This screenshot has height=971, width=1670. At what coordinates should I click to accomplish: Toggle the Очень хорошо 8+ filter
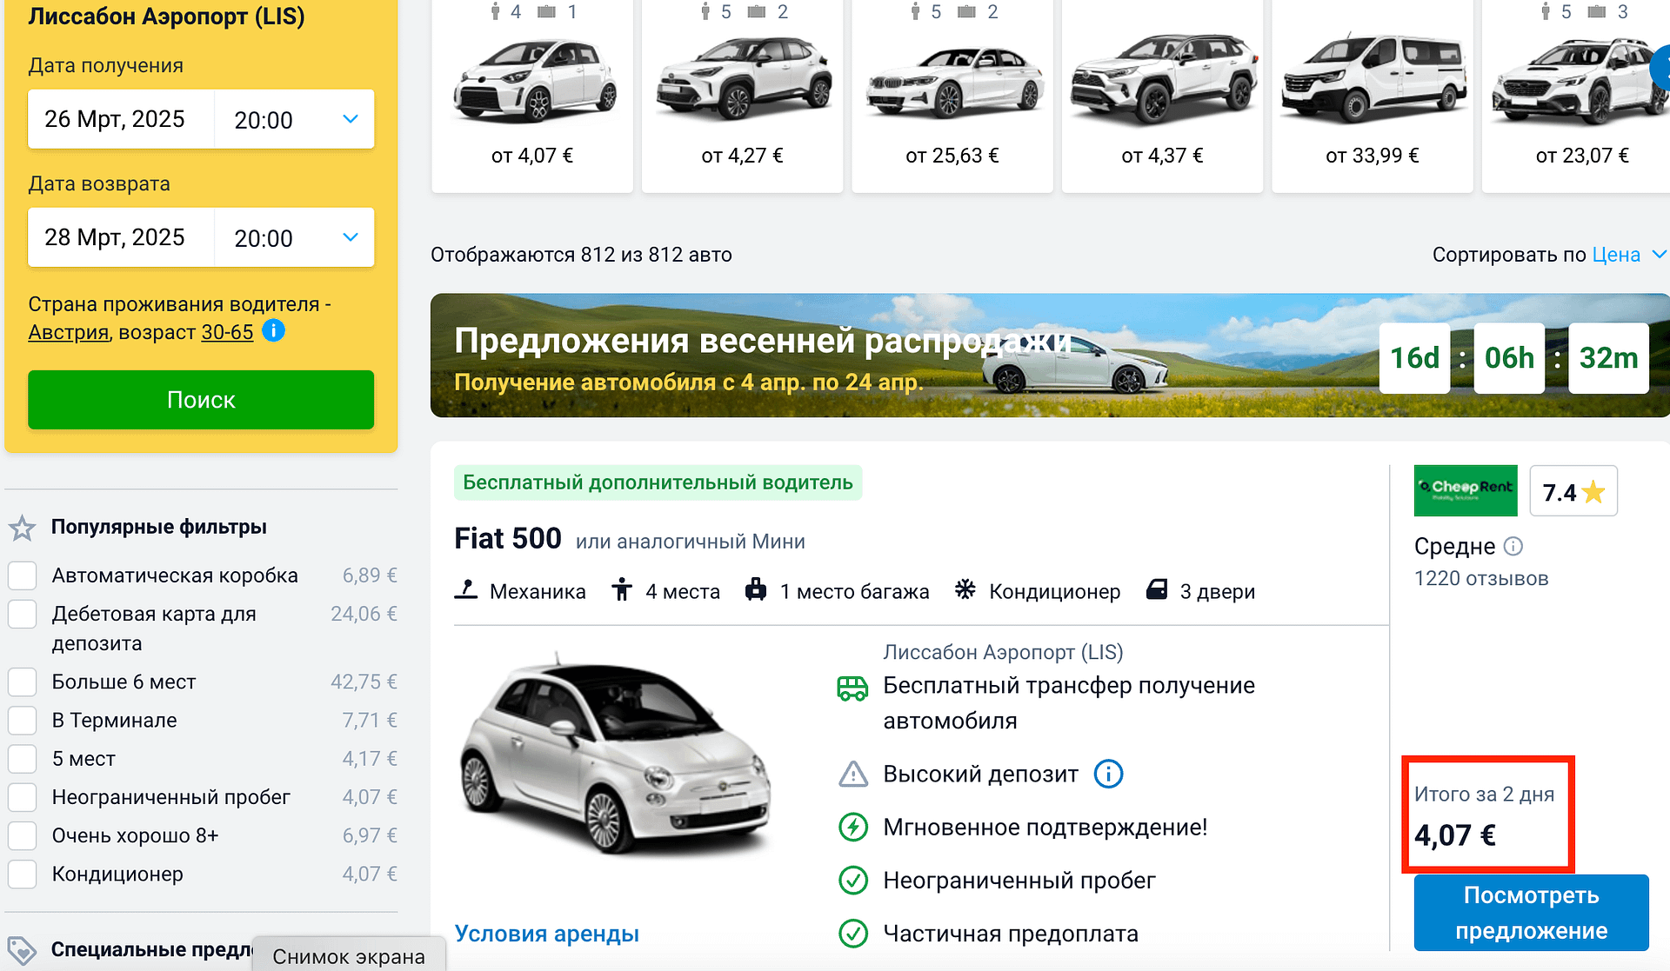pos(23,835)
